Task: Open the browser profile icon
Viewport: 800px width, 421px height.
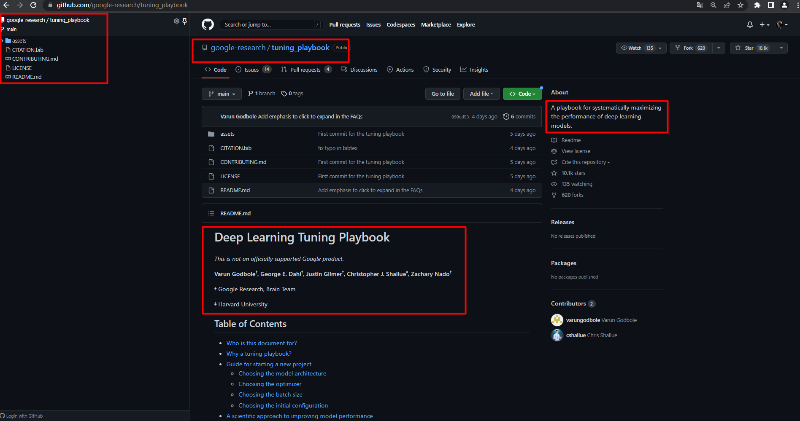Action: point(784,5)
